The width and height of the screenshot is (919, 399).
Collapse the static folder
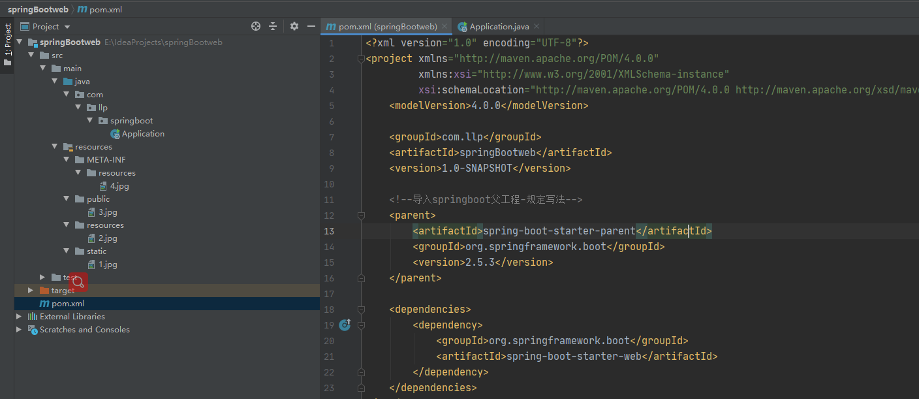[x=67, y=251]
